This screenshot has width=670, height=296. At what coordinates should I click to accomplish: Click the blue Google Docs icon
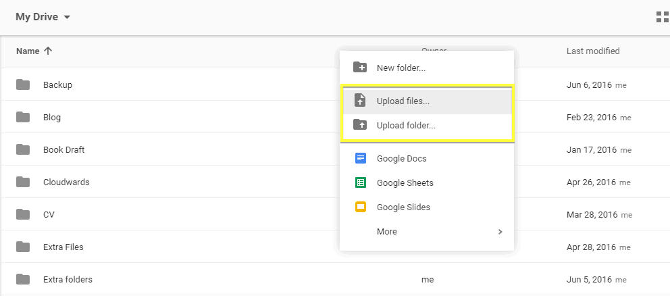tap(361, 159)
